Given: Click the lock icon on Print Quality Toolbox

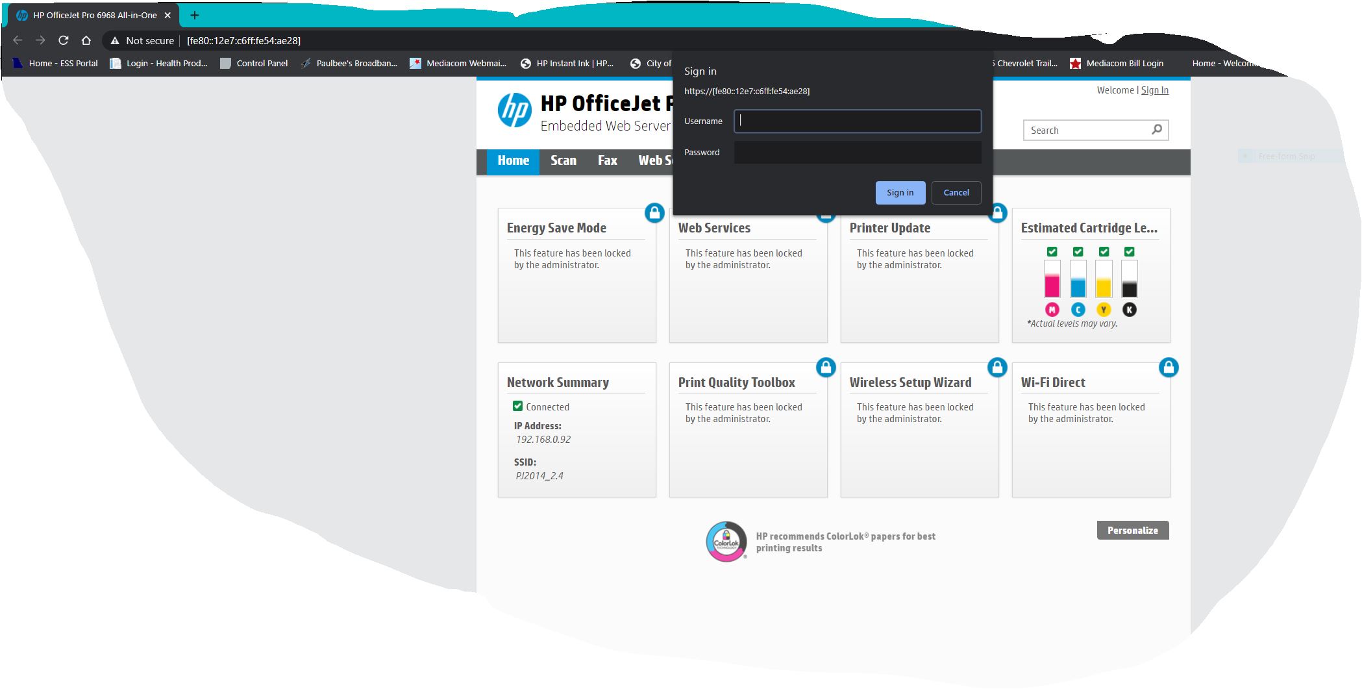Looking at the screenshot, I should [x=826, y=367].
